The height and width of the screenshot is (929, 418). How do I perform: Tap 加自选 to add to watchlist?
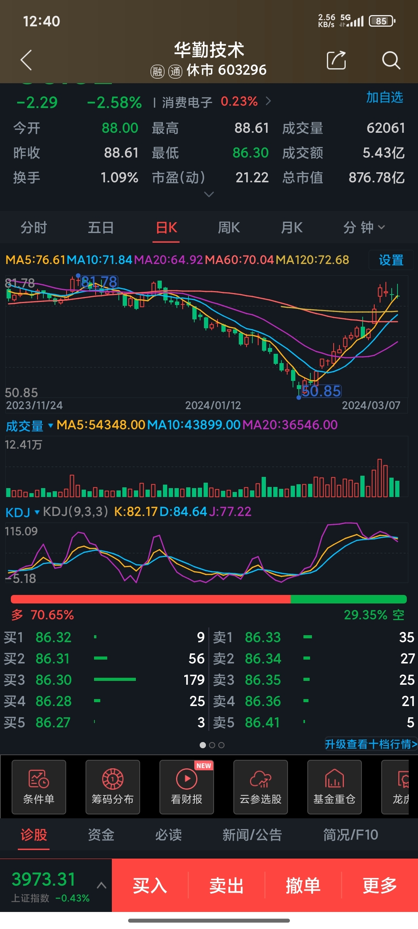pos(385,97)
